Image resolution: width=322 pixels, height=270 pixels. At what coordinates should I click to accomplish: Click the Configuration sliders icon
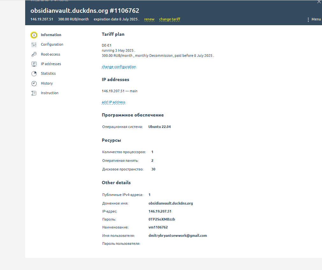click(x=34, y=45)
